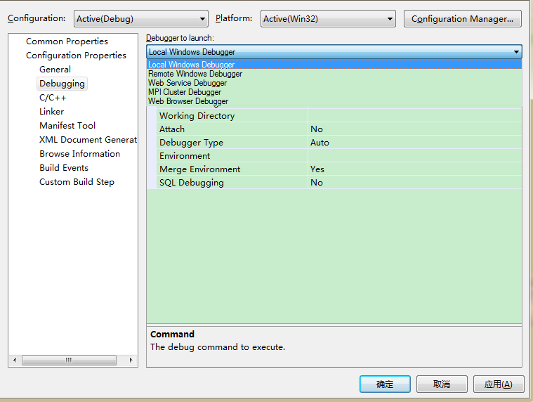Click the Working Directory empty value field
The width and height of the screenshot is (533, 402).
click(x=415, y=116)
